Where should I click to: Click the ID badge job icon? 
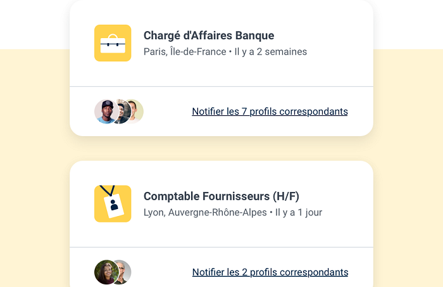coord(113,203)
